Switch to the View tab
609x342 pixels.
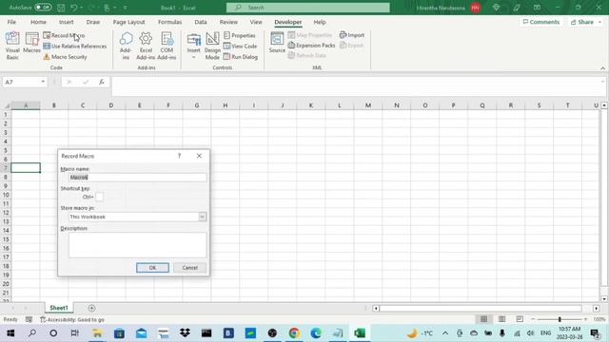[256, 22]
